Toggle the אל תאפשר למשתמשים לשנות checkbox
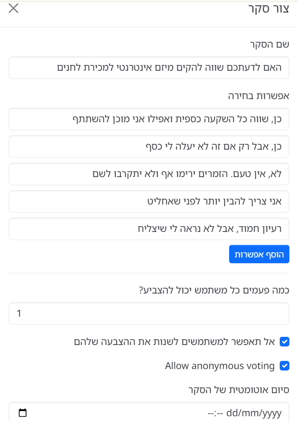This screenshot has height=422, width=298. pos(285,342)
